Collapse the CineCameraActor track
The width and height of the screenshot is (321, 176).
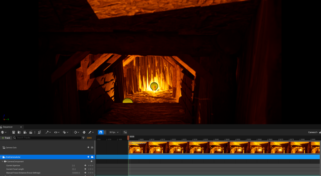[x=1, y=157]
